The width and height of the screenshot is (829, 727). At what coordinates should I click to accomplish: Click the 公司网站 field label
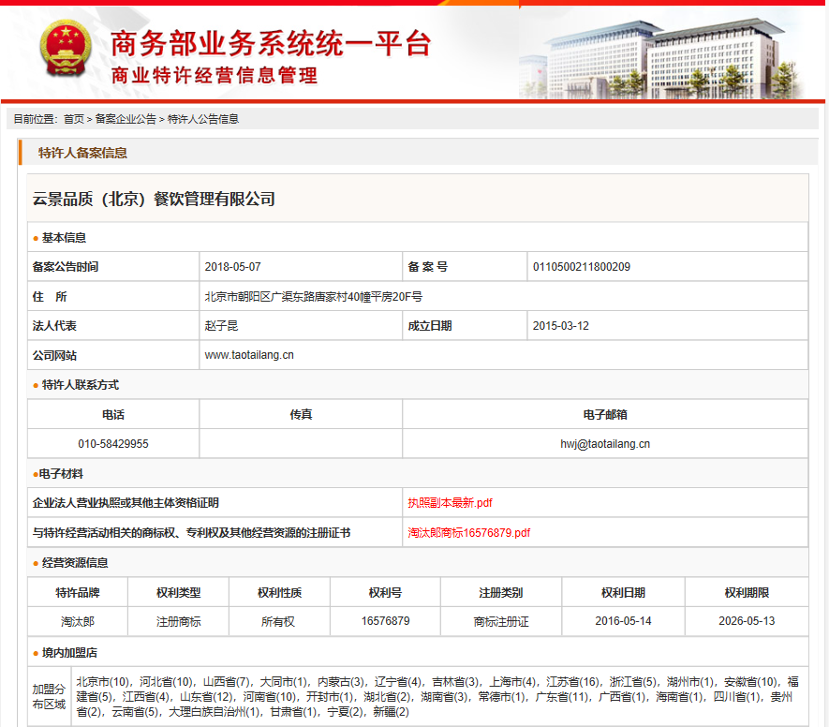(54, 355)
